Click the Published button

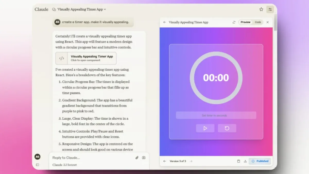click(260, 161)
